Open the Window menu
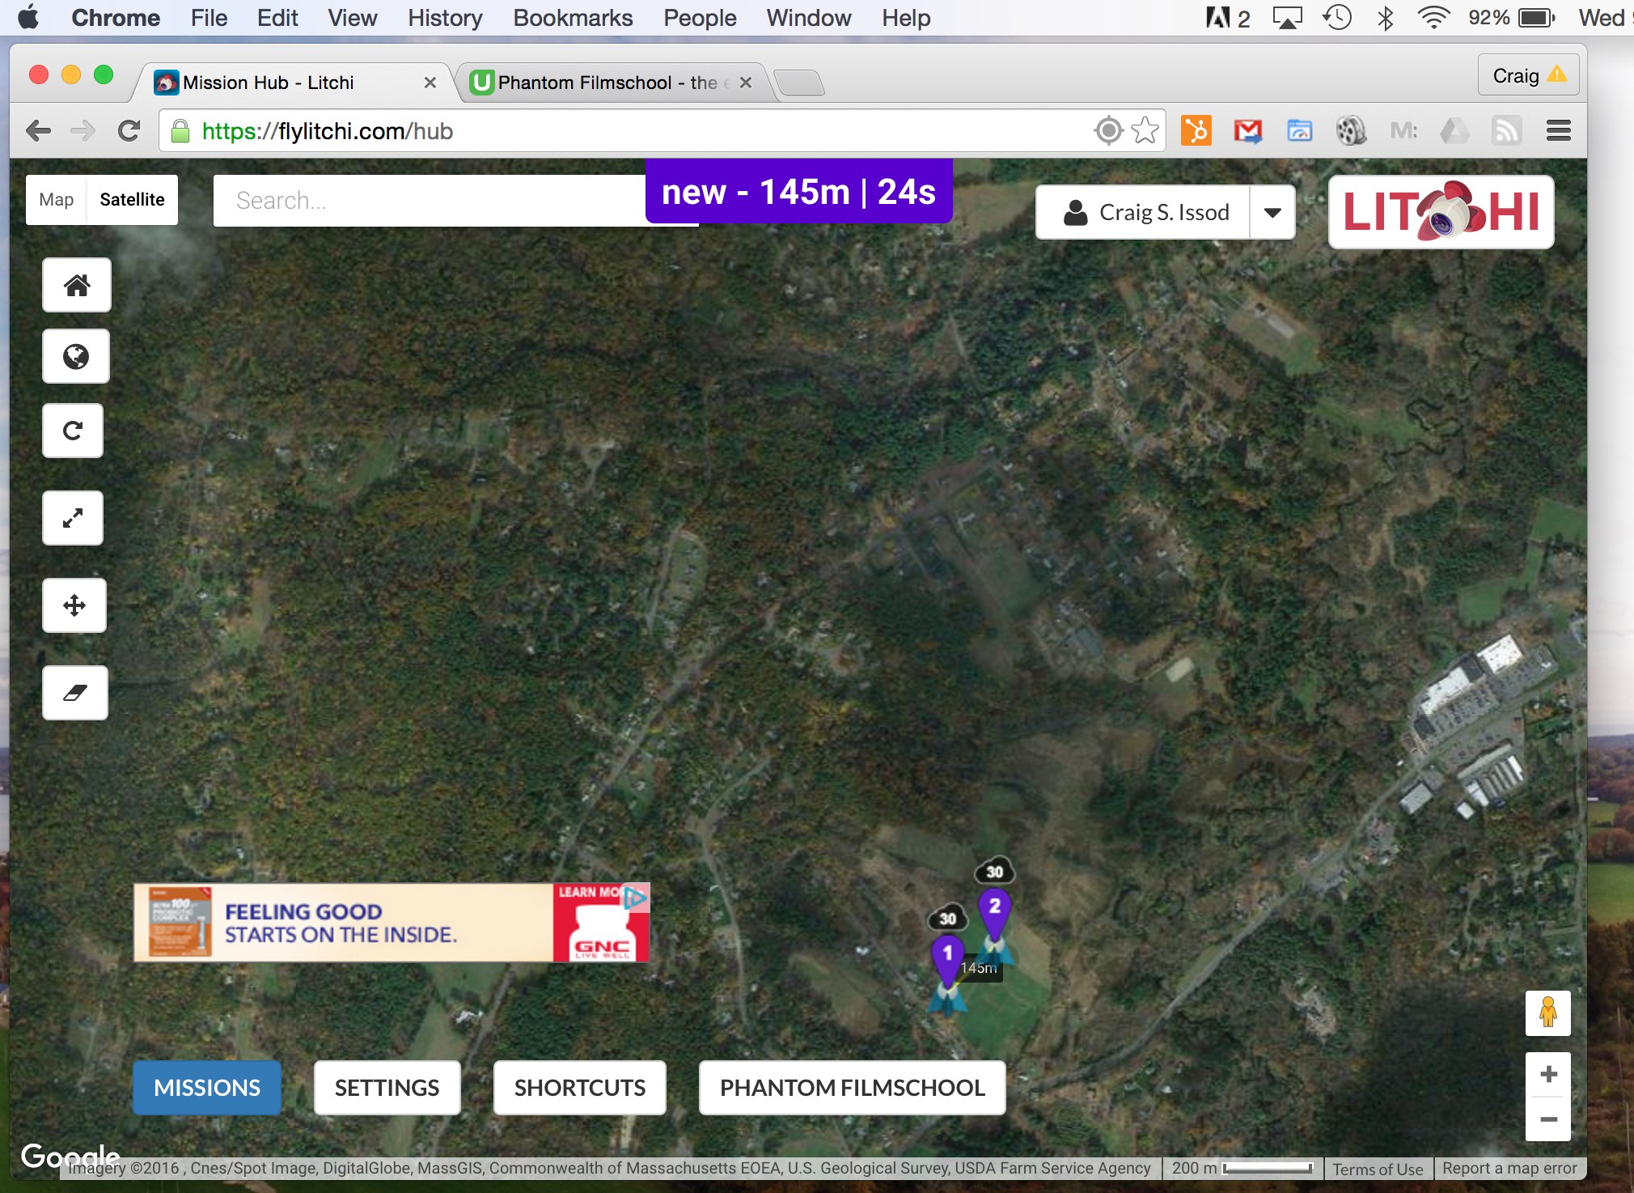The width and height of the screenshot is (1634, 1193). coord(809,17)
